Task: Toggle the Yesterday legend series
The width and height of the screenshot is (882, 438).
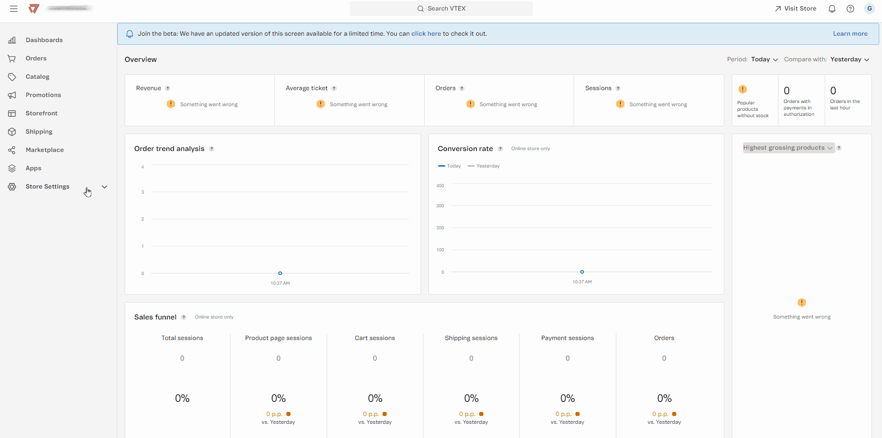Action: 484,166
